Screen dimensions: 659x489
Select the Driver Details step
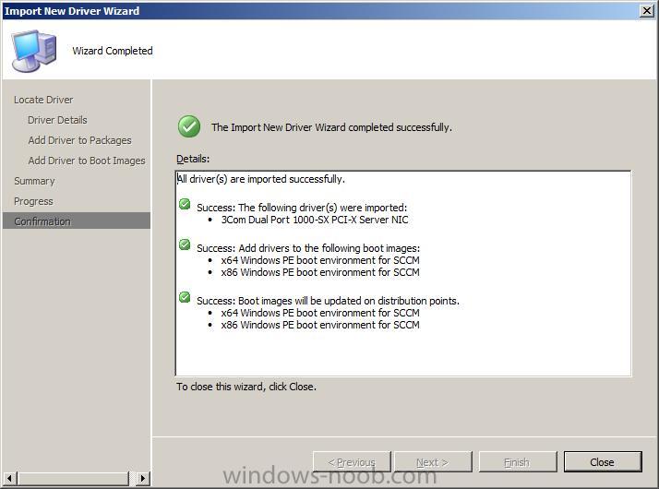[x=57, y=120]
